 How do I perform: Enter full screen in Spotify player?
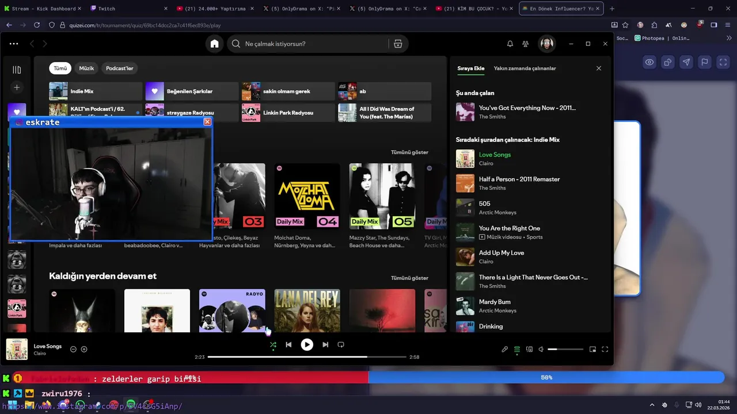pyautogui.click(x=605, y=349)
